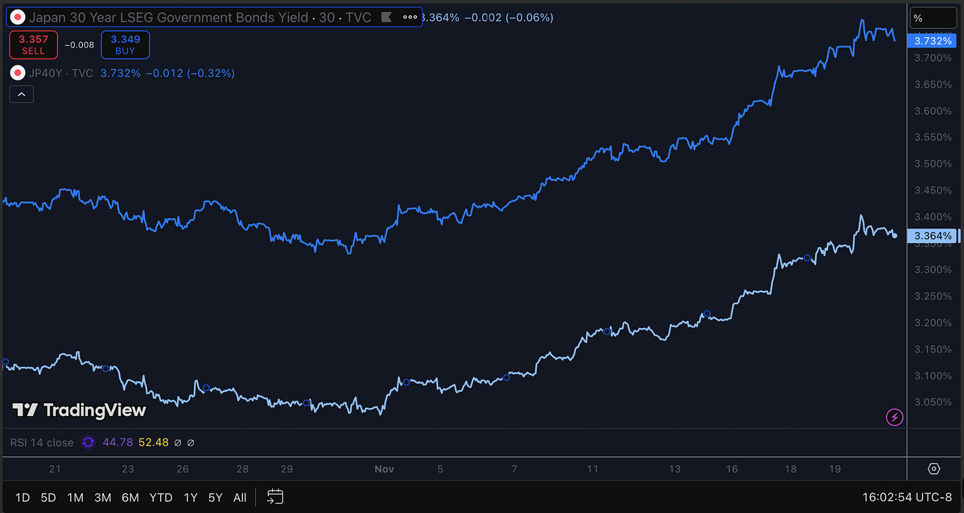Click the pink lightning bolt icon

coord(894,417)
